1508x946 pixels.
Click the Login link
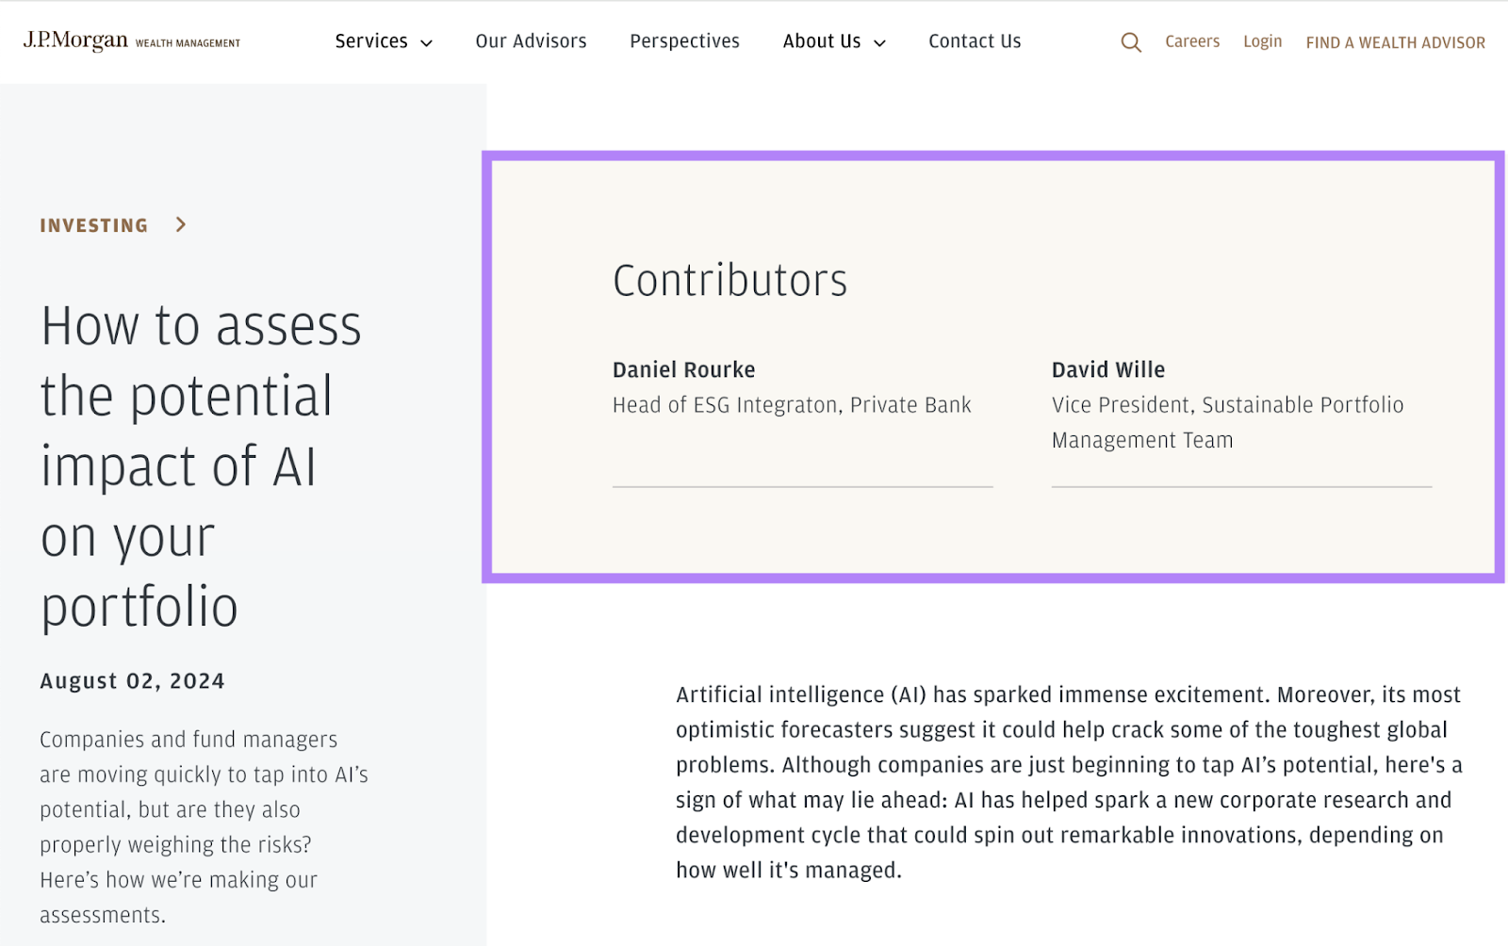tap(1262, 41)
